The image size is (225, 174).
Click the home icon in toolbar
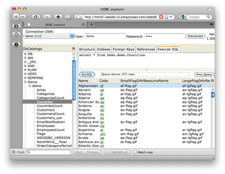click(58, 17)
